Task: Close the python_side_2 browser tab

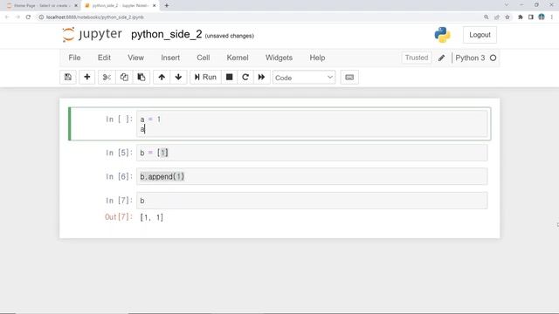Action: [x=155, y=6]
